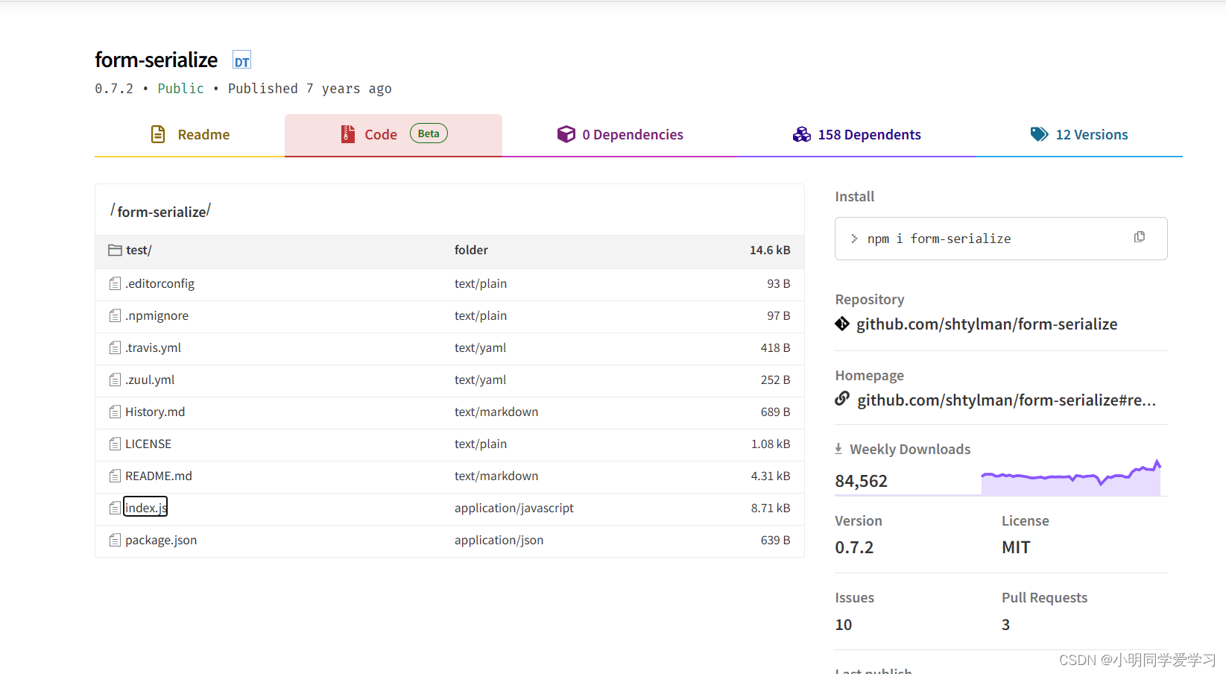Click the Versions tags icon
This screenshot has height=674, width=1226.
[1040, 134]
